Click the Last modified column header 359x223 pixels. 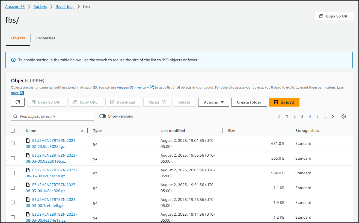click(x=173, y=131)
